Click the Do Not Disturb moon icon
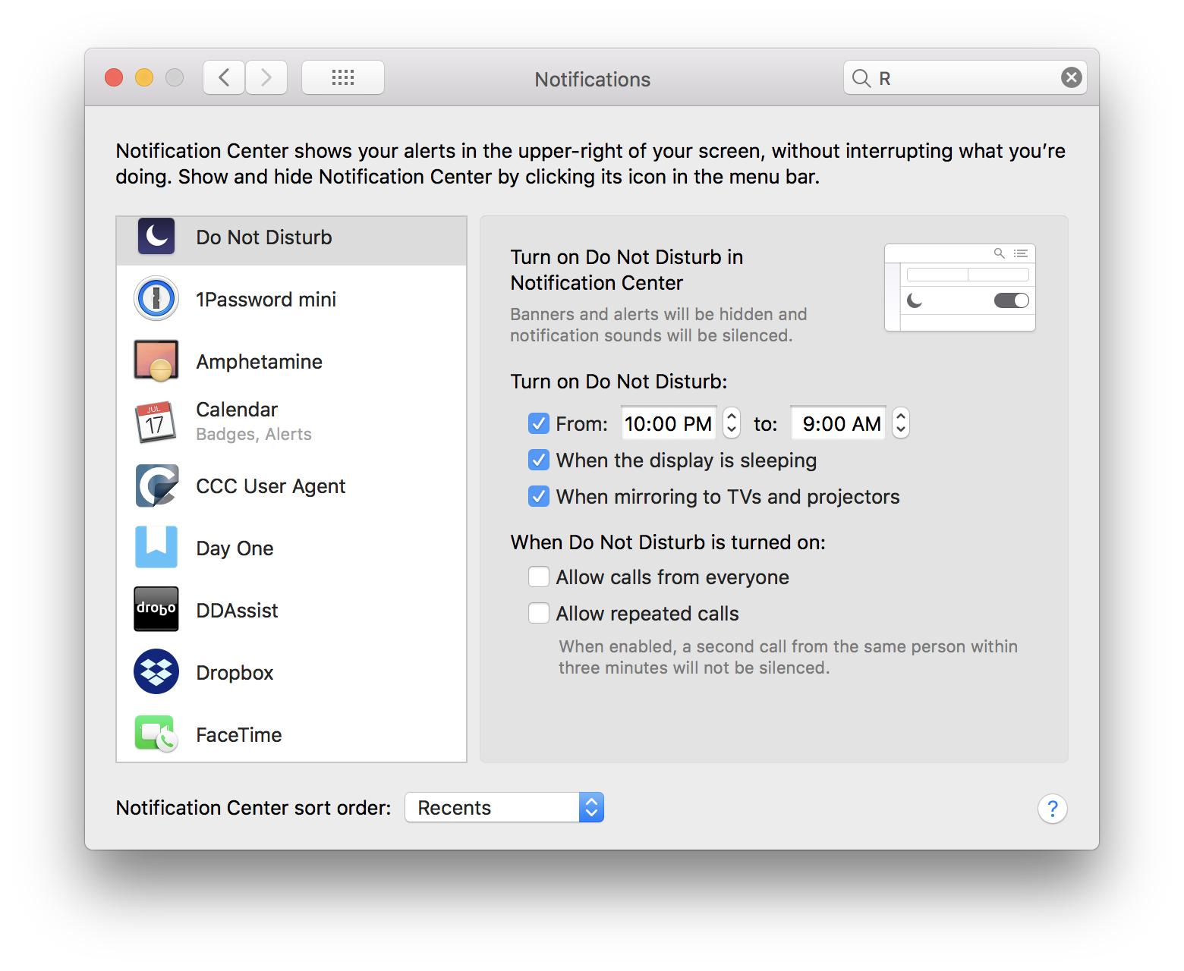The image size is (1184, 971). coord(156,237)
